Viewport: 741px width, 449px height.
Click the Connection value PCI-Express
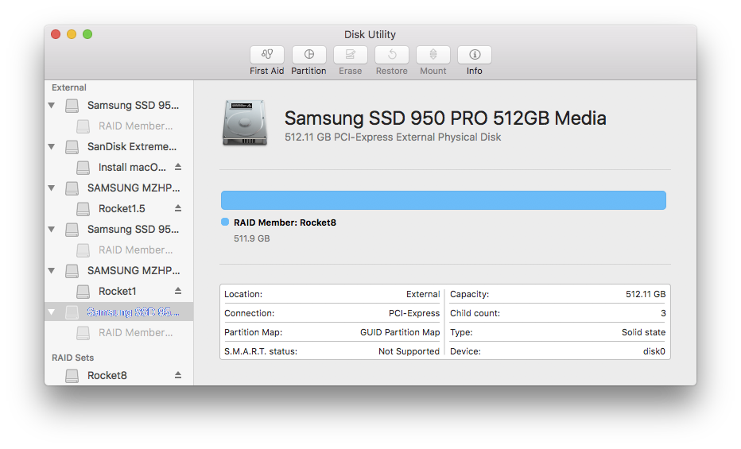tap(414, 313)
